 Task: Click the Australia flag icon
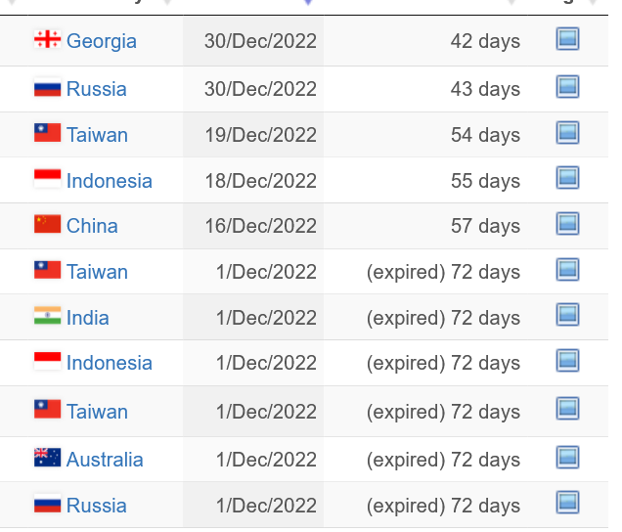tap(47, 459)
